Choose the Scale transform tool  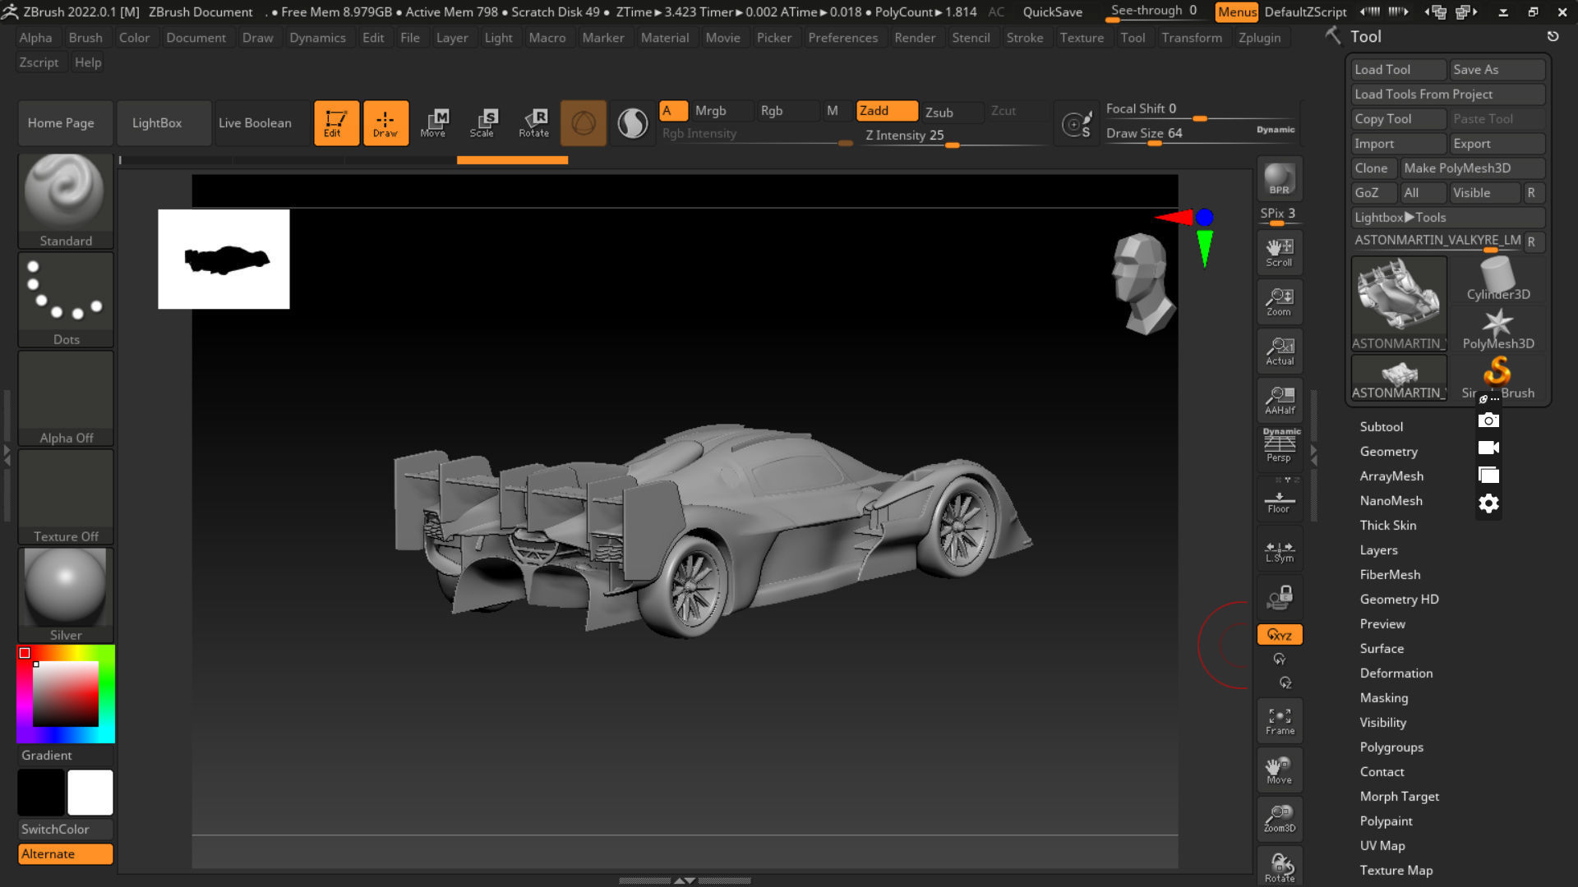tap(482, 123)
